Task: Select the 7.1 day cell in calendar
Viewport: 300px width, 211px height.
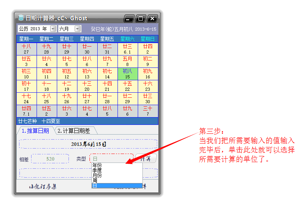Action: tap(26, 111)
